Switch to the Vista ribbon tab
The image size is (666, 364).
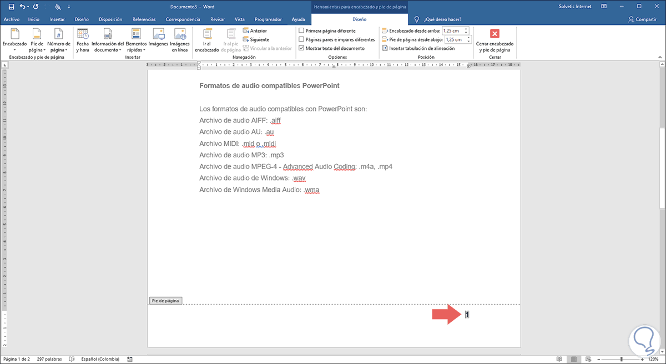click(x=240, y=19)
